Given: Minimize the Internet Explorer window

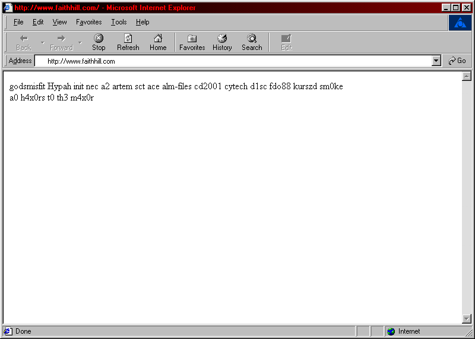Looking at the screenshot, I should (x=446, y=8).
